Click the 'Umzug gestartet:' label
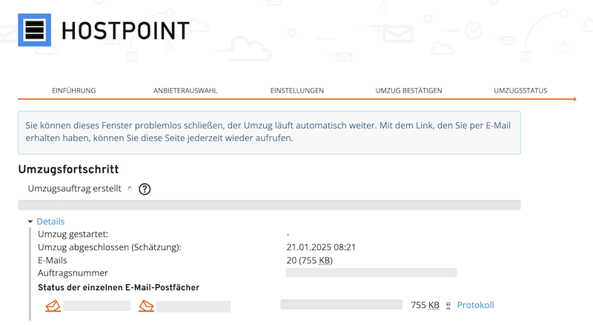Image resolution: width=593 pixels, height=325 pixels. (73, 234)
